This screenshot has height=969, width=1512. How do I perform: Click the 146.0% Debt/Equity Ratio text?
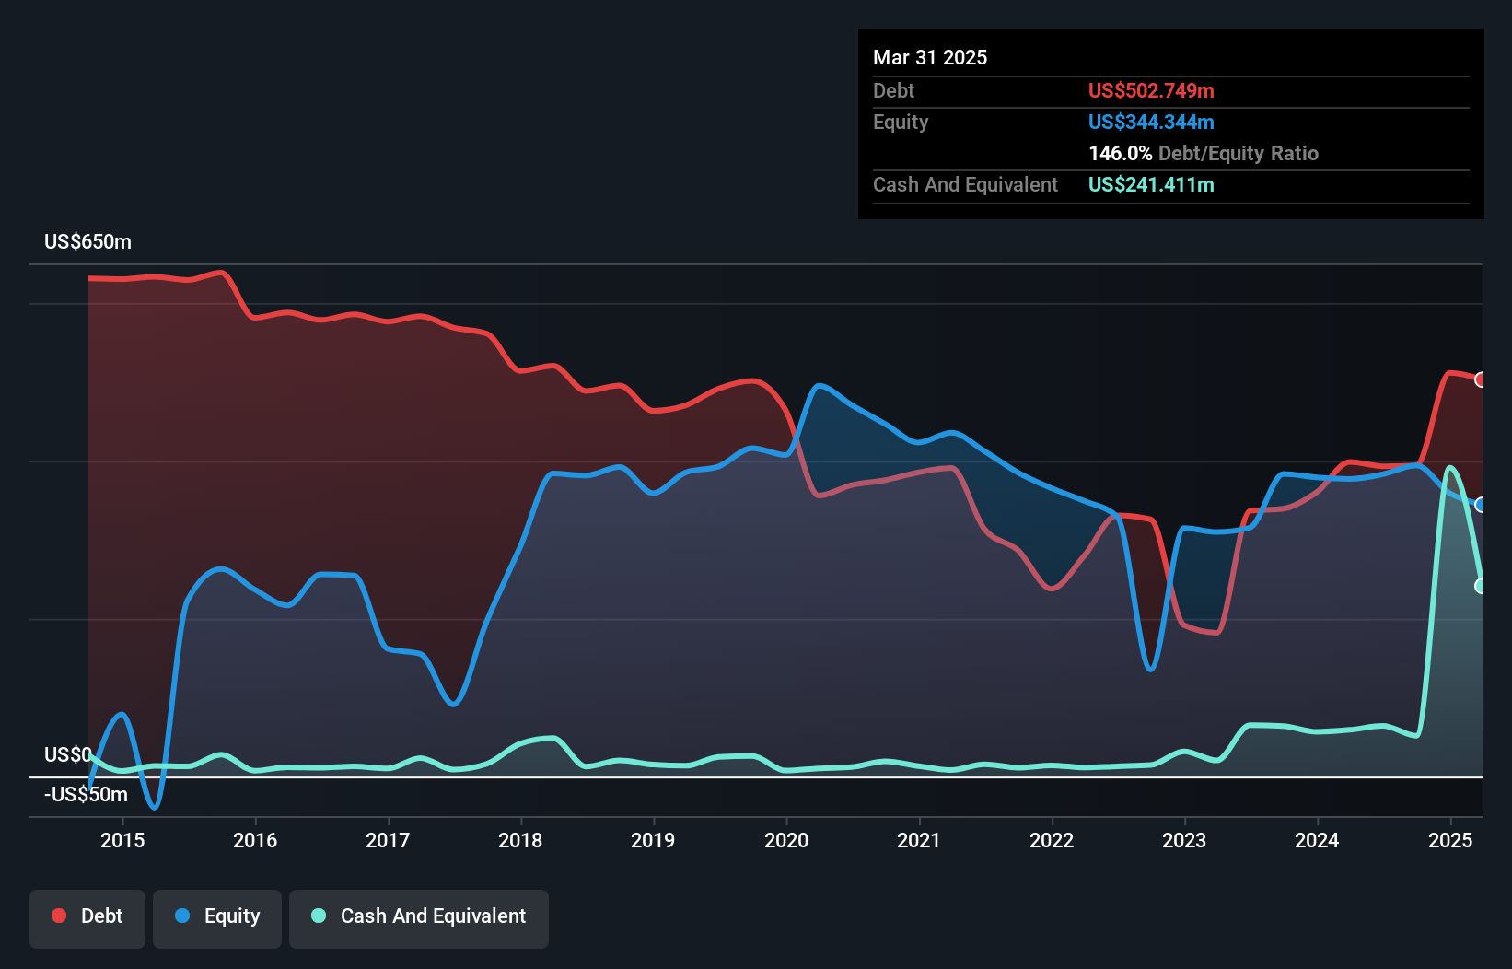pyautogui.click(x=1203, y=153)
